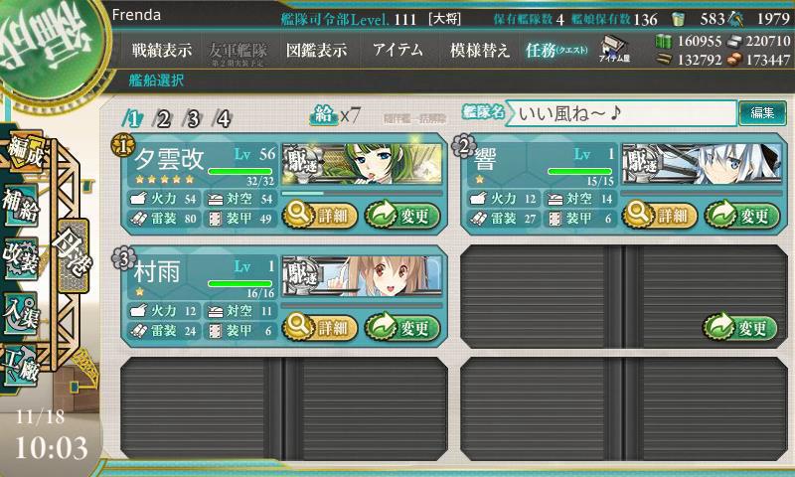Switch to fleet tab 2
This screenshot has height=477, width=795.
(163, 119)
